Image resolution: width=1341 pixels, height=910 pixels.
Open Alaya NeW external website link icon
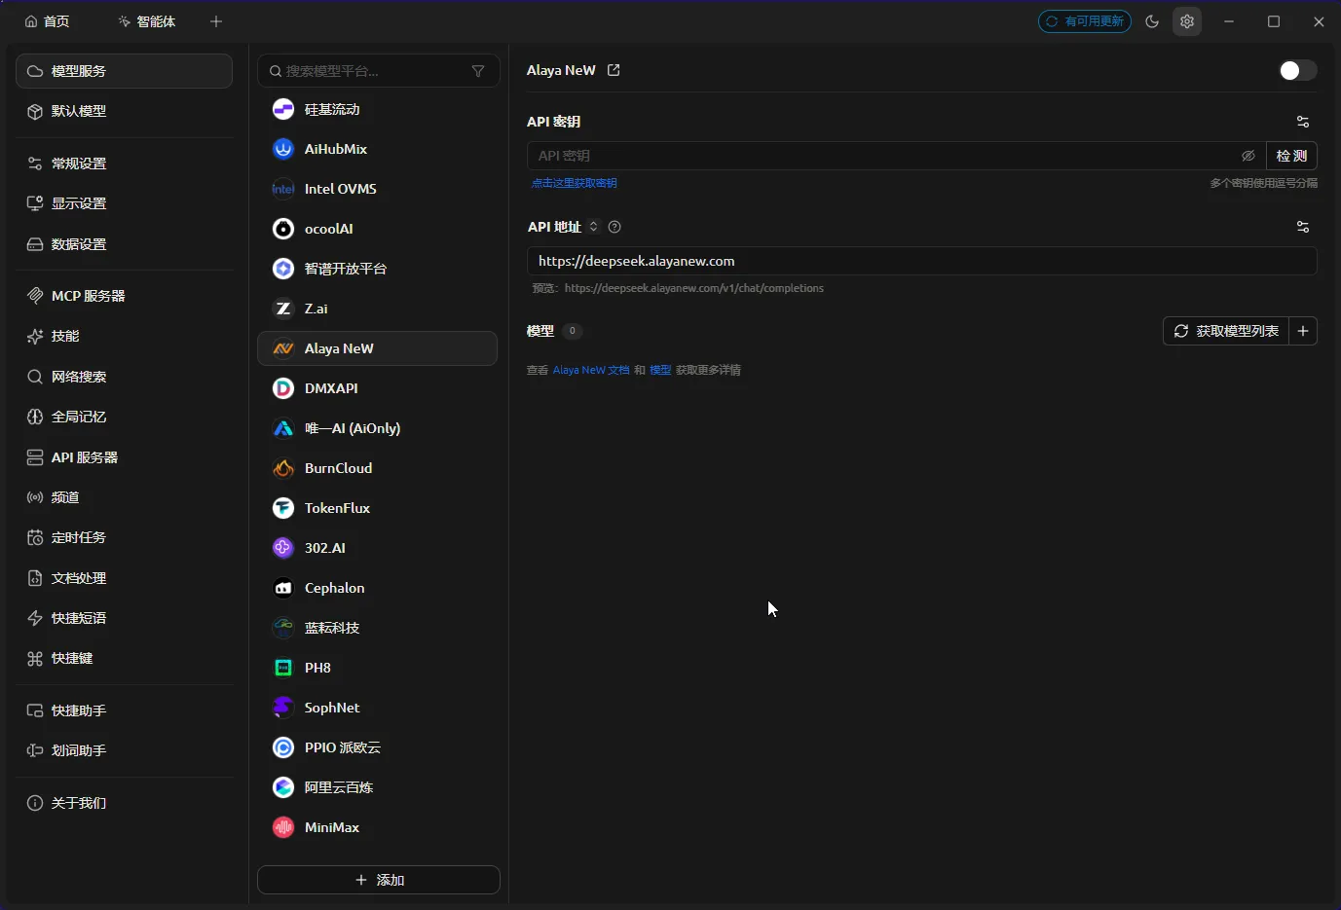coord(614,70)
